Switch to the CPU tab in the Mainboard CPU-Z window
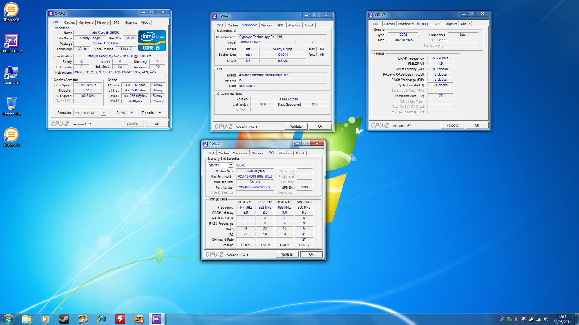Viewport: 579px width, 325px height. pyautogui.click(x=220, y=25)
